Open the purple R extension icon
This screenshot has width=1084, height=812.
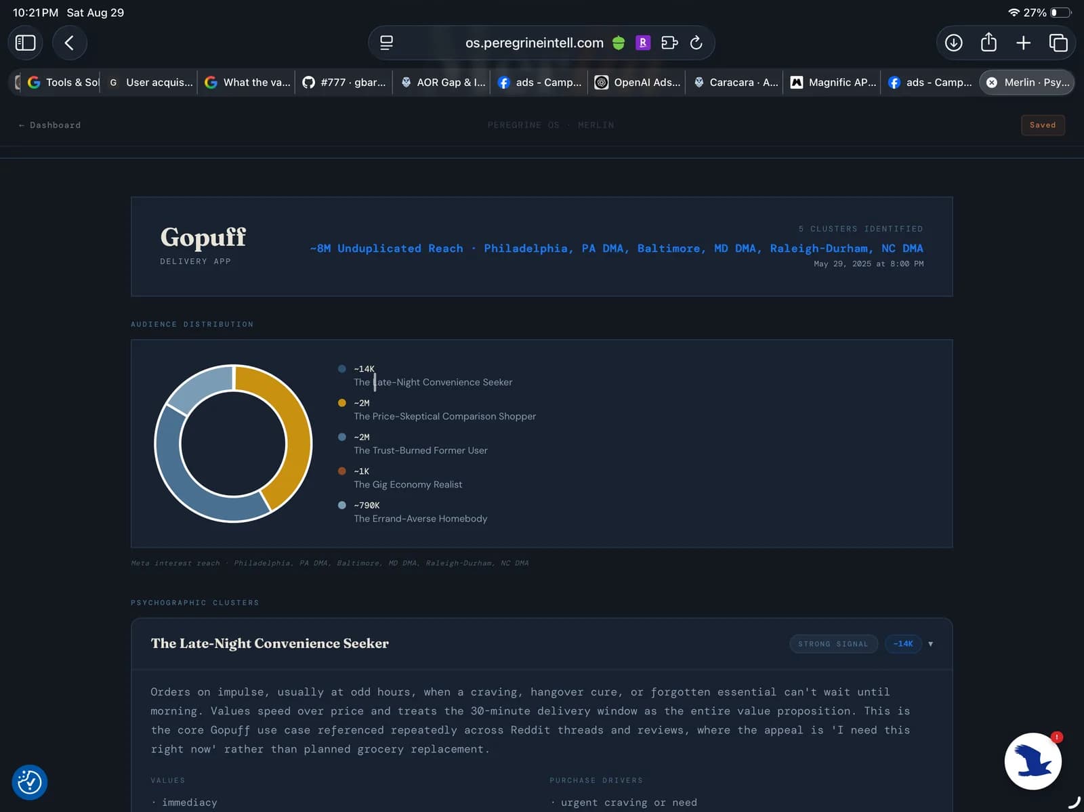[x=643, y=43]
